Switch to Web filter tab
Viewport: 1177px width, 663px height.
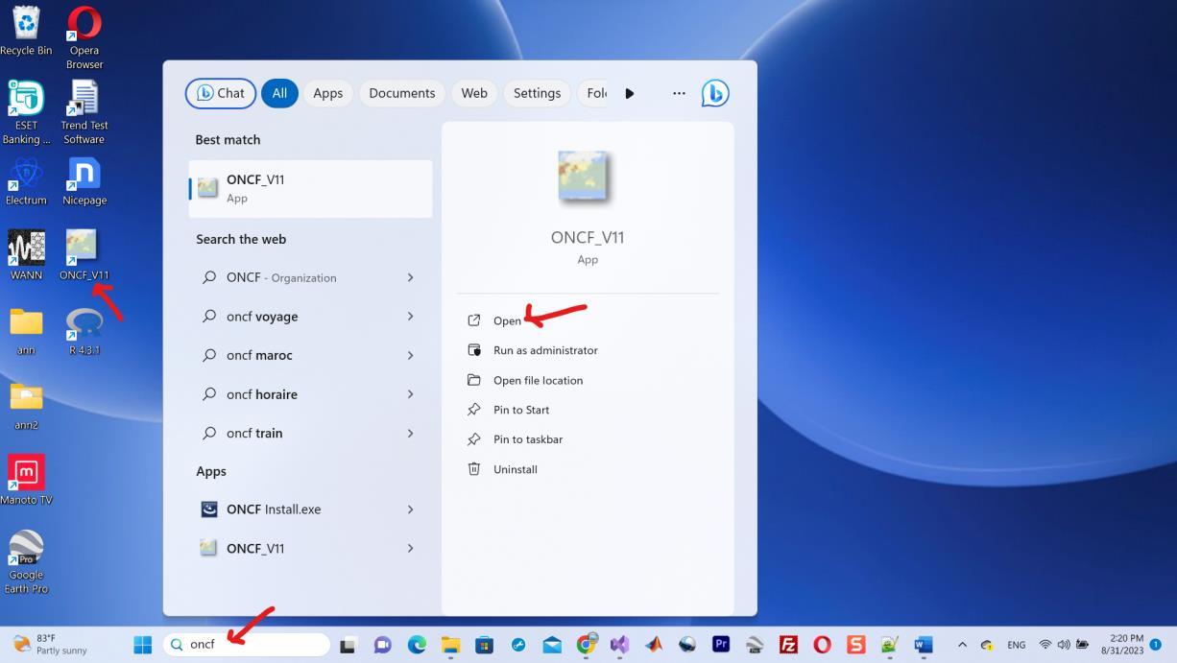point(474,93)
